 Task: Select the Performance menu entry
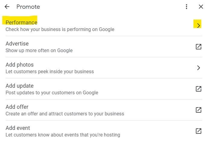[x=104, y=26]
